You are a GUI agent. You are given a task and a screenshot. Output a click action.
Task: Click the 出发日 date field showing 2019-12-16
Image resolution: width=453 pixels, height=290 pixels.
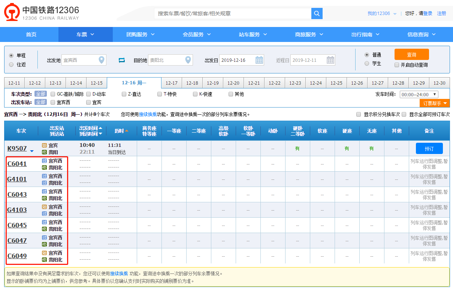(242, 60)
